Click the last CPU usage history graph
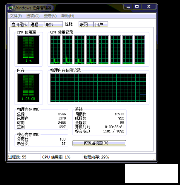Viewport: 180px width, 185px height. click(x=139, y=50)
